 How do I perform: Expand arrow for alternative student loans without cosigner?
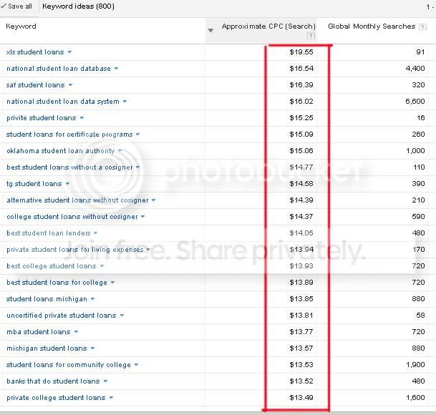click(153, 200)
